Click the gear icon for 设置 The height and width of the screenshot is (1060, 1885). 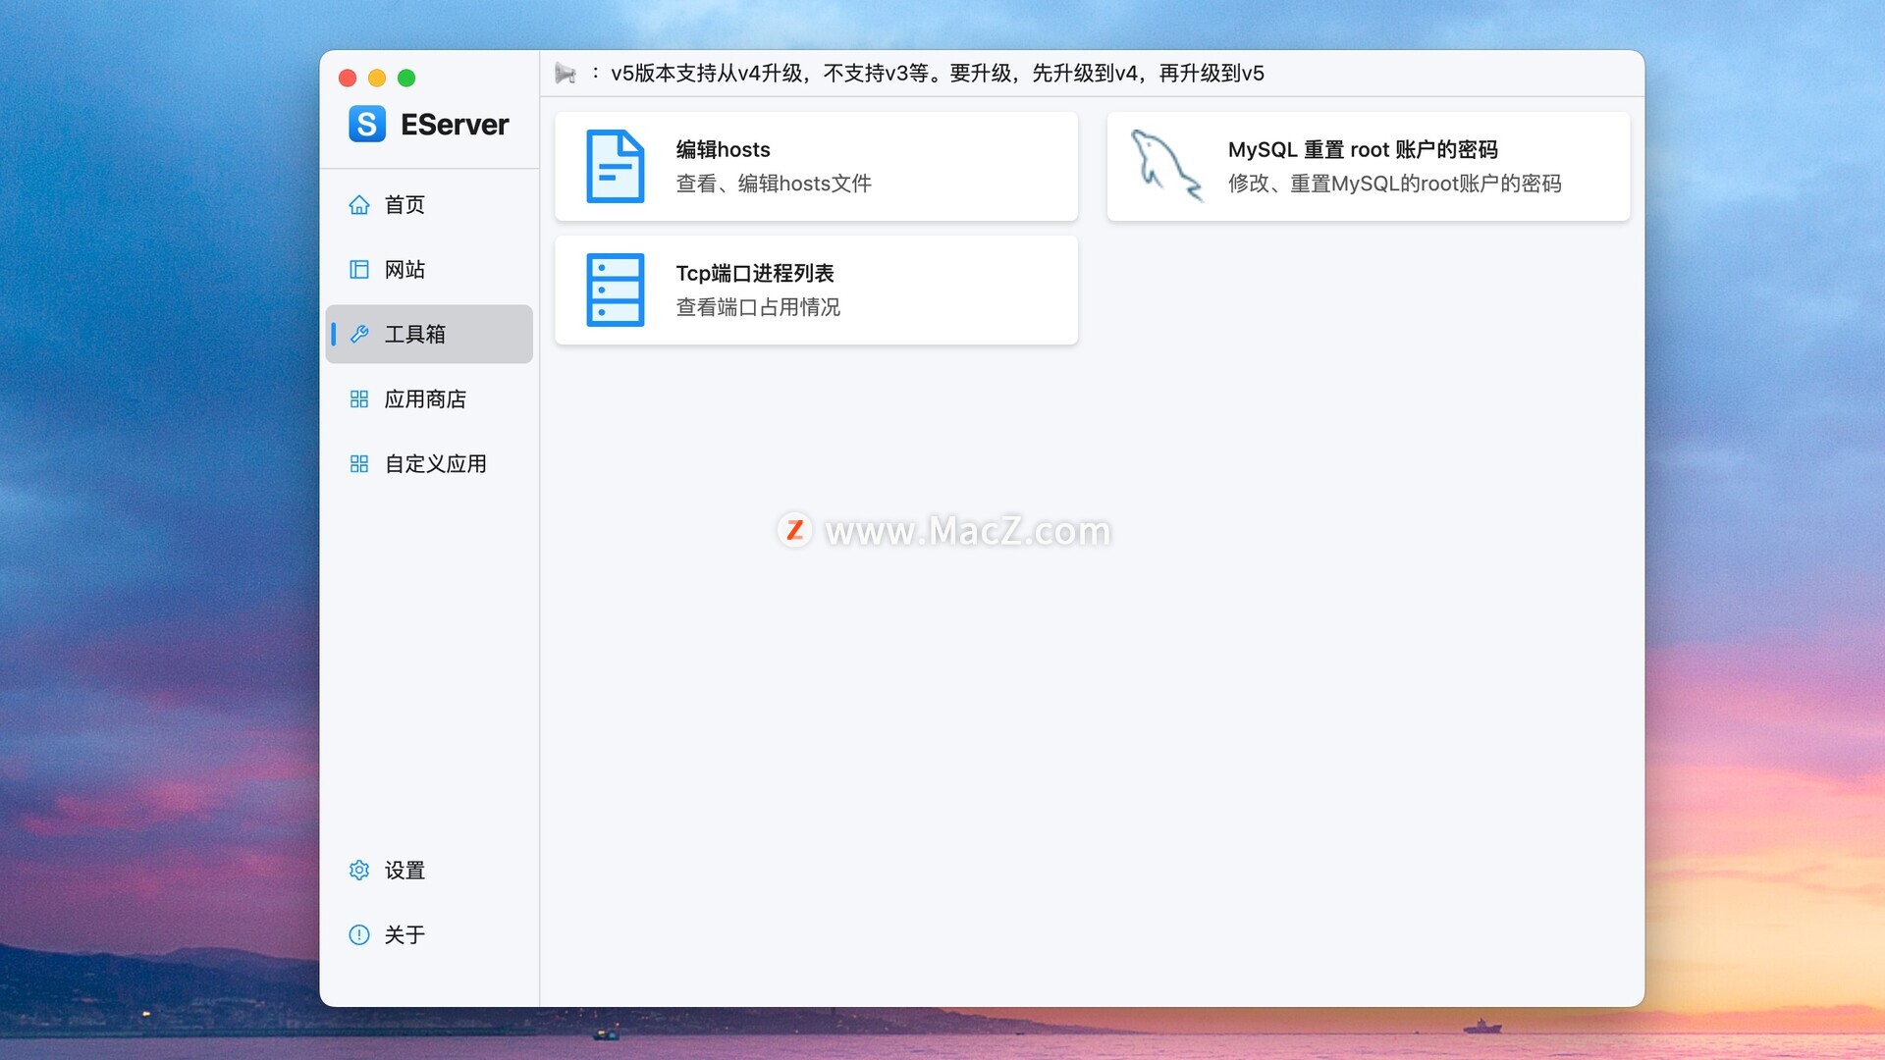click(x=359, y=870)
